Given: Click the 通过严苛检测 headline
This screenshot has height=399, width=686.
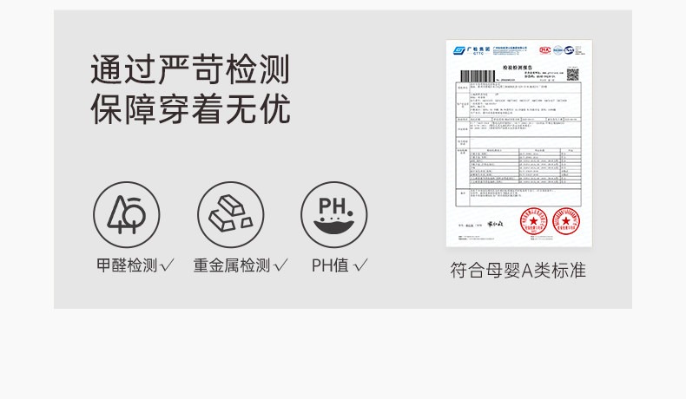Looking at the screenshot, I should 190,69.
